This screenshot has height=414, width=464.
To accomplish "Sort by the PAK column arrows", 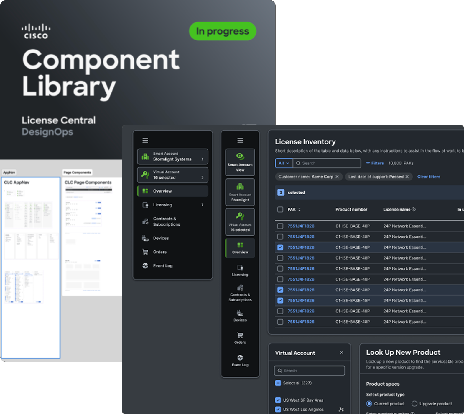I will [x=300, y=209].
